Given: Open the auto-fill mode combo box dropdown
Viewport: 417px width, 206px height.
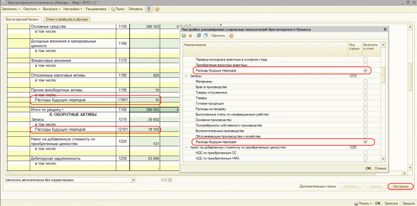Looking at the screenshot, I should point(133,180).
